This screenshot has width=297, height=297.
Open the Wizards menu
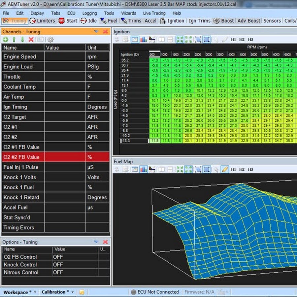129,13
